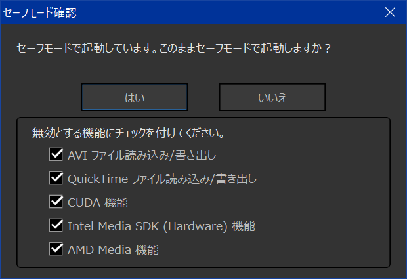Close the セーフモード確認 dialog
The width and height of the screenshot is (407, 279).
[390, 12]
